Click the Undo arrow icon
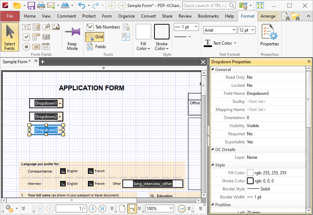Viewport: 313px width, 215px height. 82,6
